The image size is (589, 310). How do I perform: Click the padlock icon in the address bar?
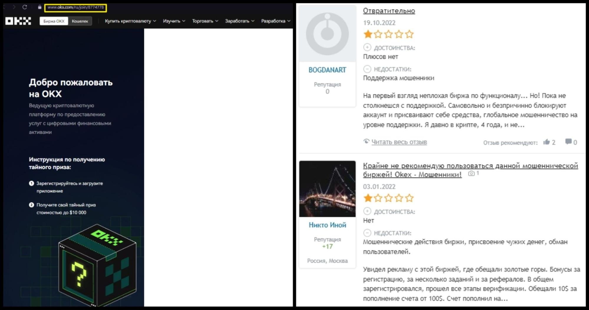tap(40, 7)
